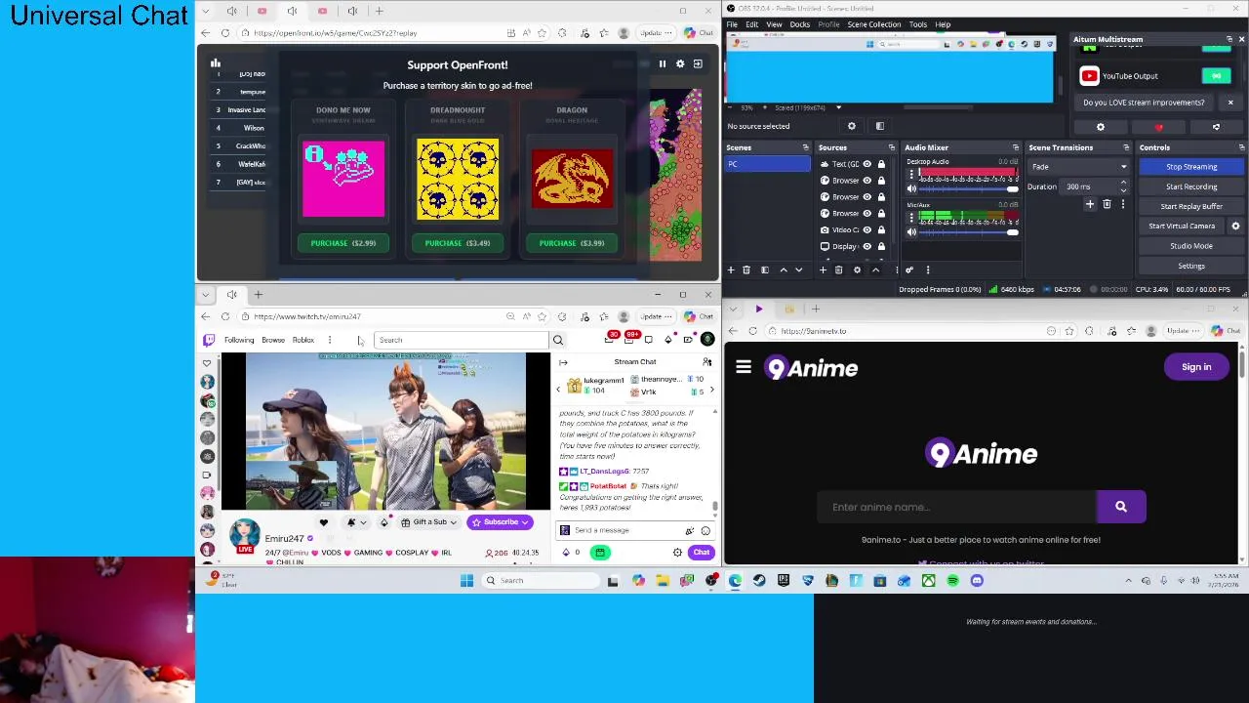The width and height of the screenshot is (1249, 703).
Task: Open OpenFront game settings gear
Action: (680, 64)
